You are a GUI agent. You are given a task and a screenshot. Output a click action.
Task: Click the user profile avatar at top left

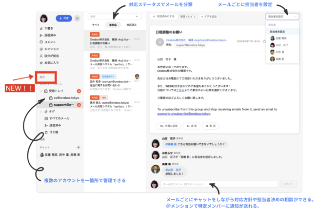tap(44, 18)
